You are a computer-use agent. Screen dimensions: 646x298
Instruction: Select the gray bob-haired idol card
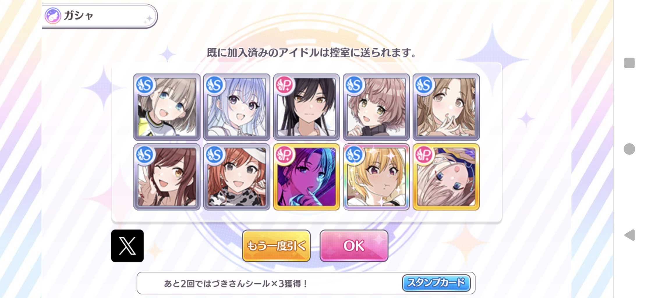coord(167,107)
